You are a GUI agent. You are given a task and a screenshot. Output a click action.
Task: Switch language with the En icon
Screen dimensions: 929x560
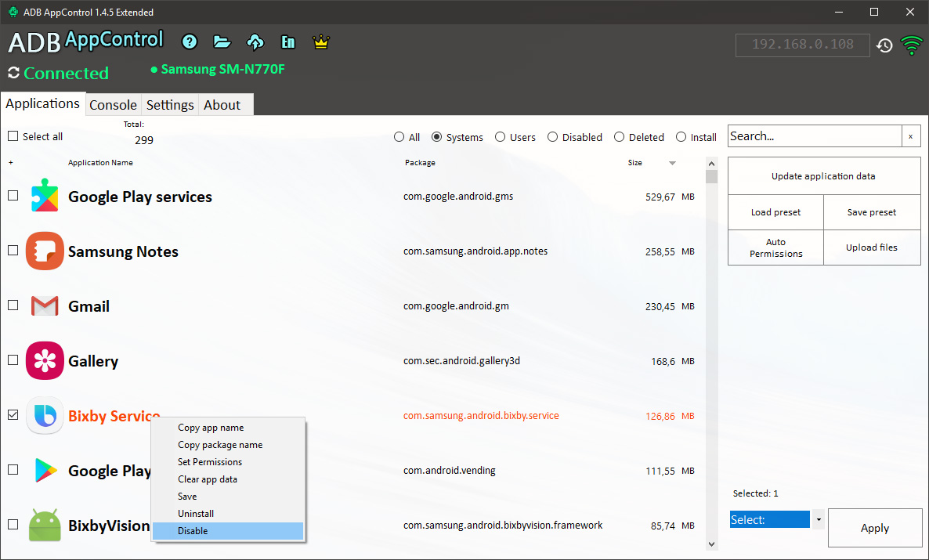[x=288, y=42]
